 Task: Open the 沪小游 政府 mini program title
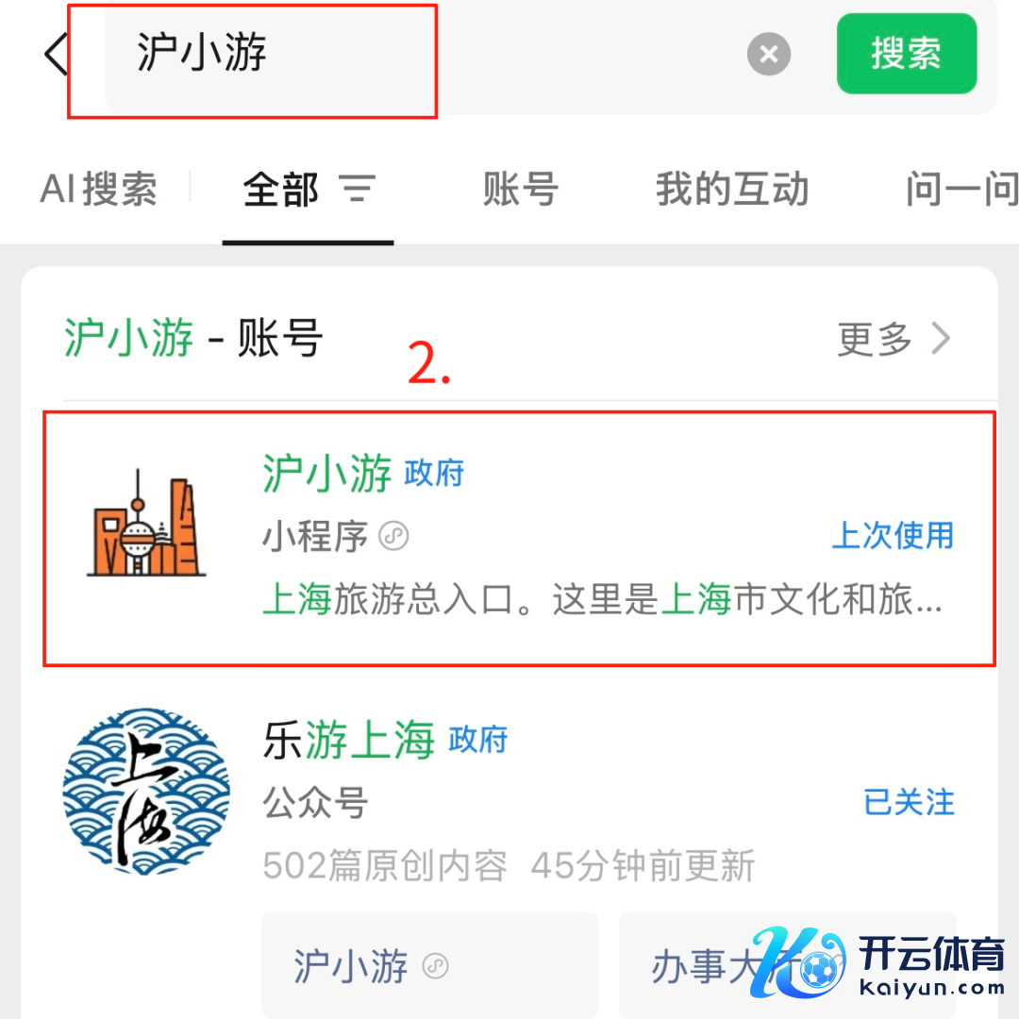[363, 473]
